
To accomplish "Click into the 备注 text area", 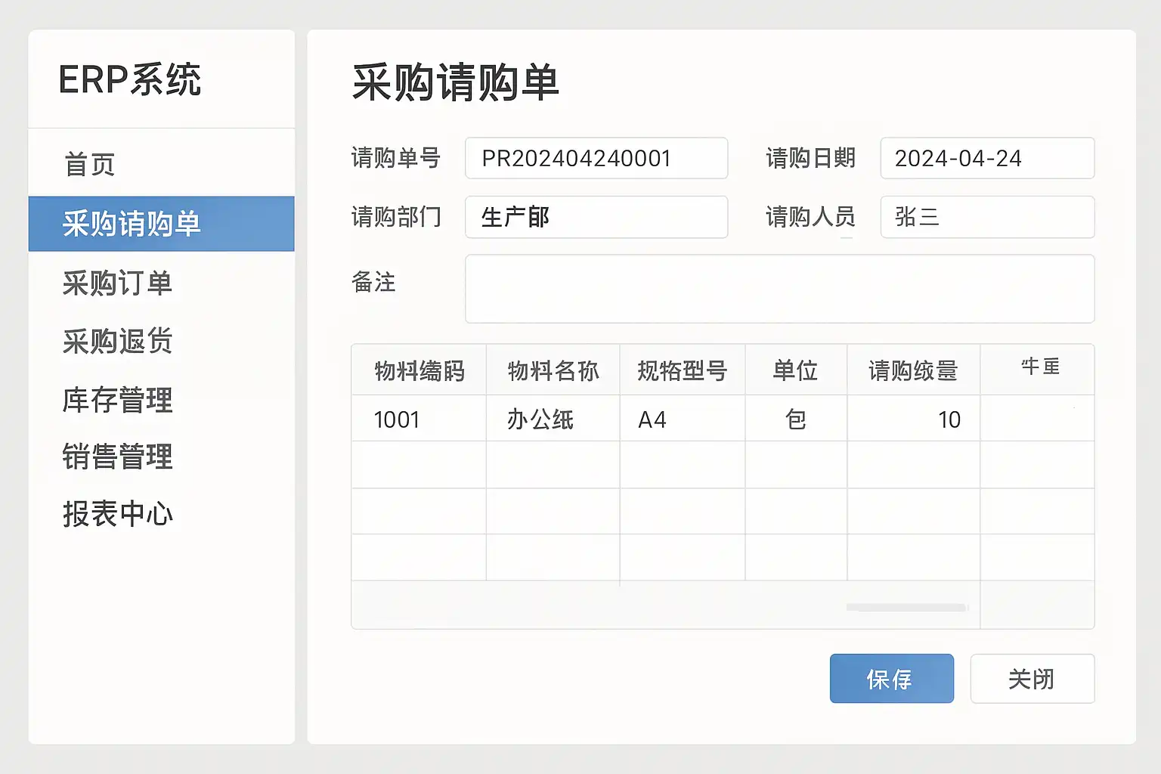I will tap(779, 289).
